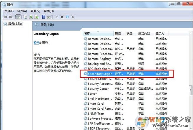Select the SPP Notification ... service name
Image resolution: width=193 pixels, height=130 pixels.
coord(100,124)
